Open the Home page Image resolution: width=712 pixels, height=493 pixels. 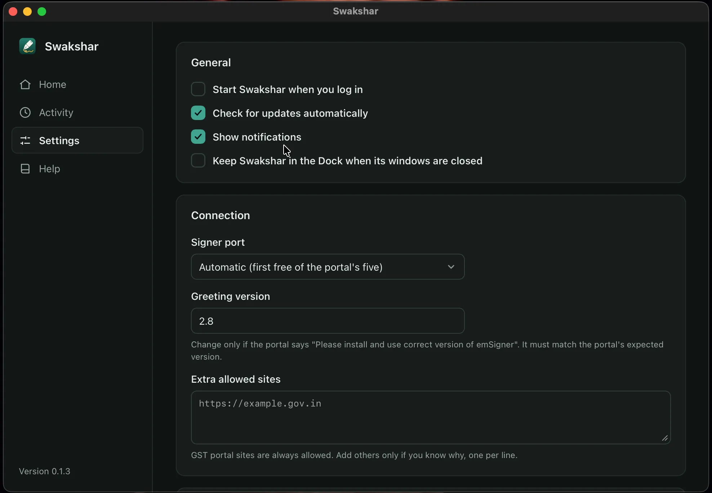(77, 84)
